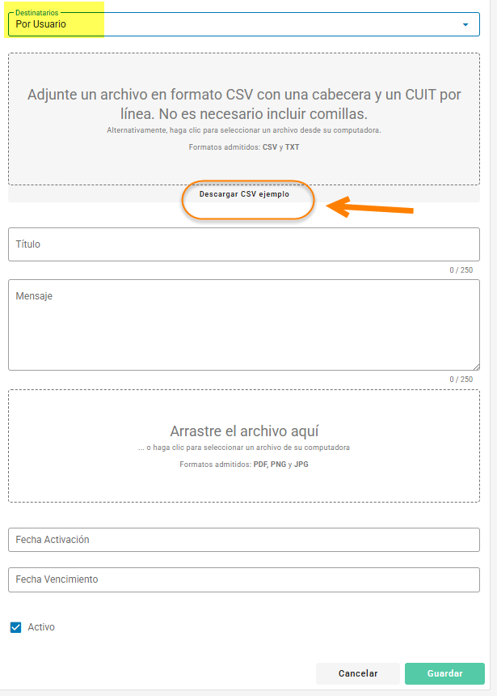The width and height of the screenshot is (497, 696).
Task: Grab the Mensaje textarea resize handle
Action: [x=476, y=367]
